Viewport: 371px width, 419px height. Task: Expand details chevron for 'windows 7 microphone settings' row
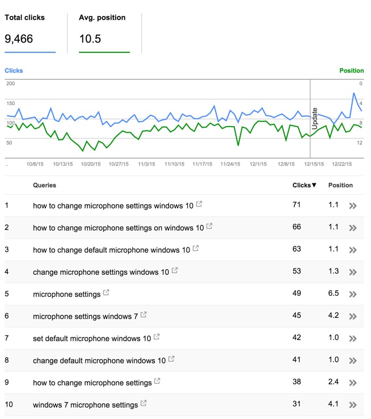tap(353, 405)
